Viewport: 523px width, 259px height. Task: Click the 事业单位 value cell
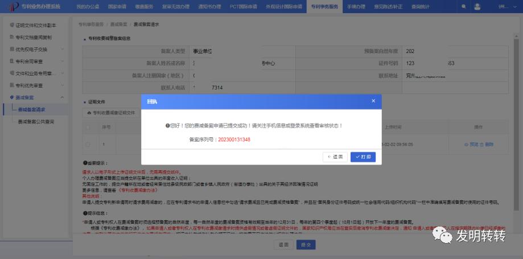click(242, 51)
